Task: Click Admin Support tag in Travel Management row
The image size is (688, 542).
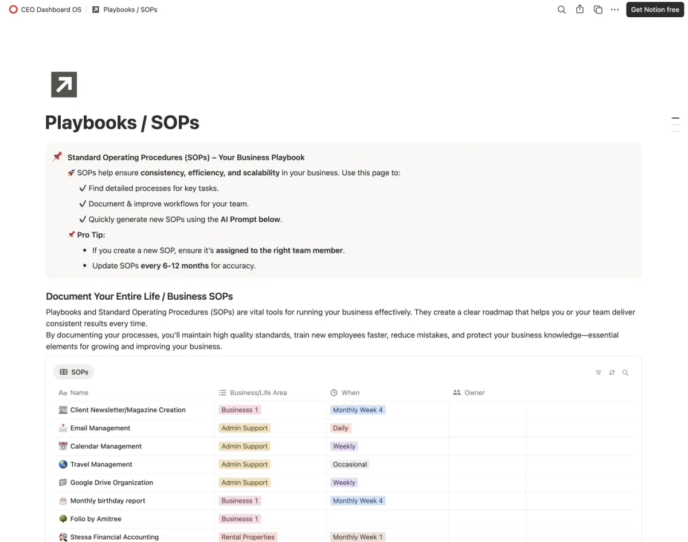Action: 245,465
